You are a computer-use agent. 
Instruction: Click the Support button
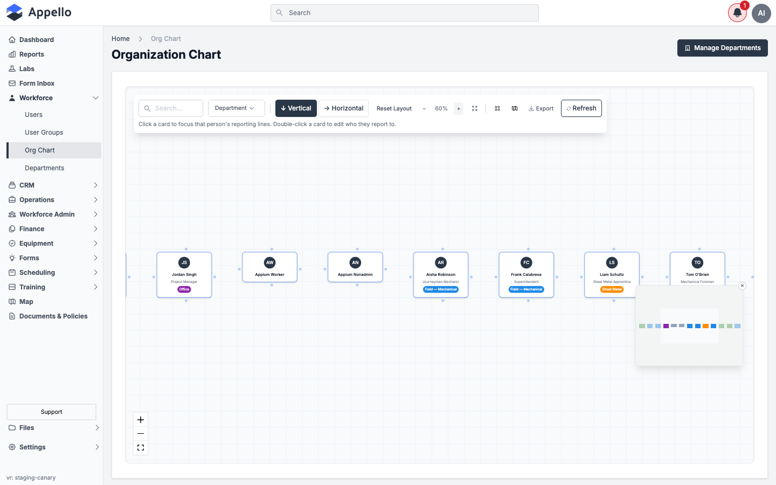coord(51,412)
